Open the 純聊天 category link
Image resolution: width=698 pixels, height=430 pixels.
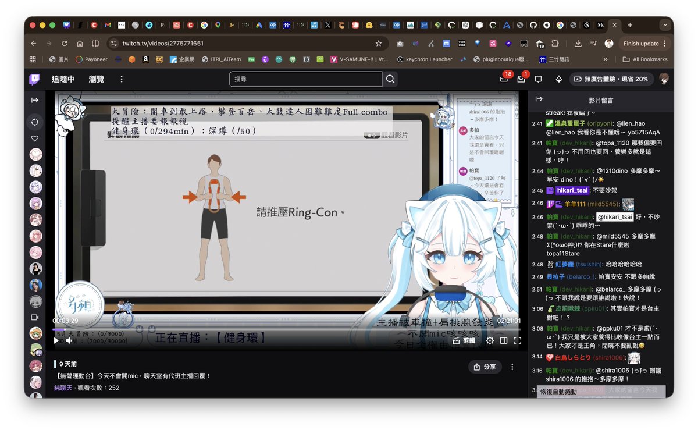click(63, 388)
